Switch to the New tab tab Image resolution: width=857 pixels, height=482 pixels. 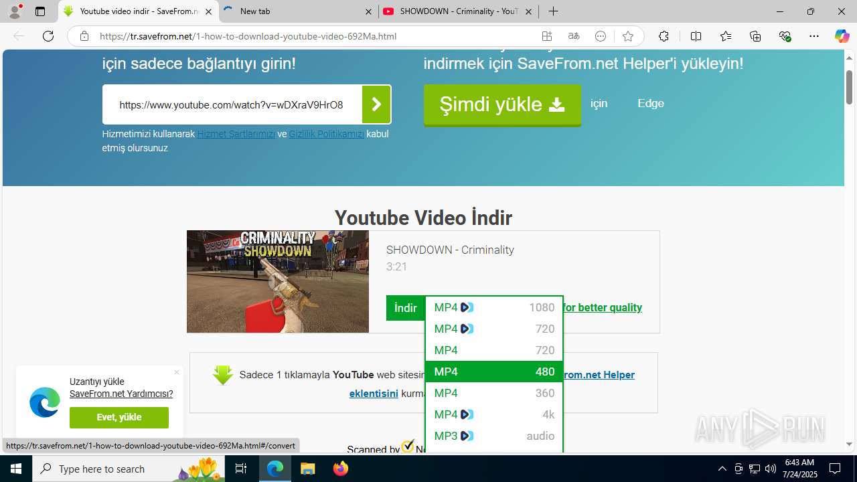(x=298, y=11)
